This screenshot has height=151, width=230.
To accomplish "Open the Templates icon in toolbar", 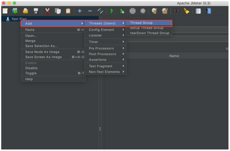I will [15, 11].
